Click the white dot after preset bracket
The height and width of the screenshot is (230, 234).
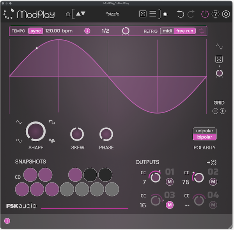[165, 14]
